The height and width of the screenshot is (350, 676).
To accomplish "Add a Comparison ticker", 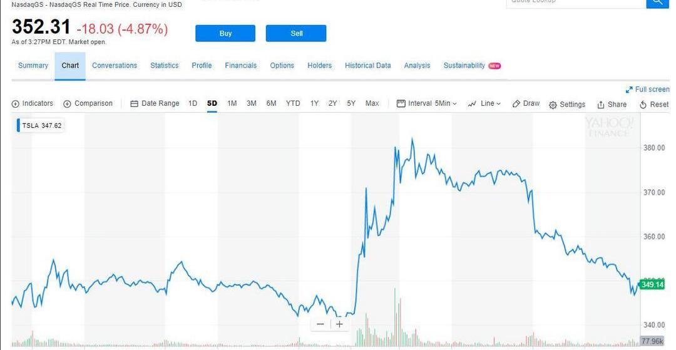I will [88, 104].
